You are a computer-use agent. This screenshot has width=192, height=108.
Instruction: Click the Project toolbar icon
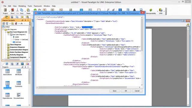click(x=5, y=11)
